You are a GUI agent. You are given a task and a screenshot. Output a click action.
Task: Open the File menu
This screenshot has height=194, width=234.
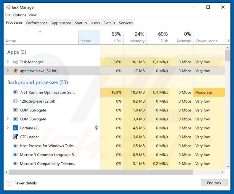click(x=8, y=15)
